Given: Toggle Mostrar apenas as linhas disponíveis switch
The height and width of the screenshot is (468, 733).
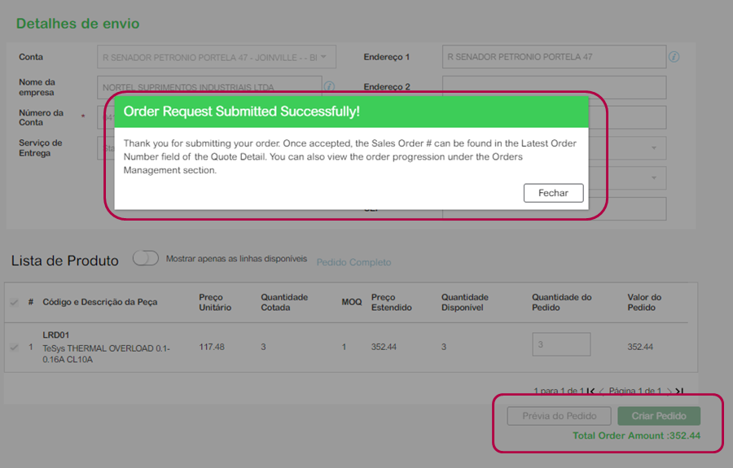Looking at the screenshot, I should 146,258.
